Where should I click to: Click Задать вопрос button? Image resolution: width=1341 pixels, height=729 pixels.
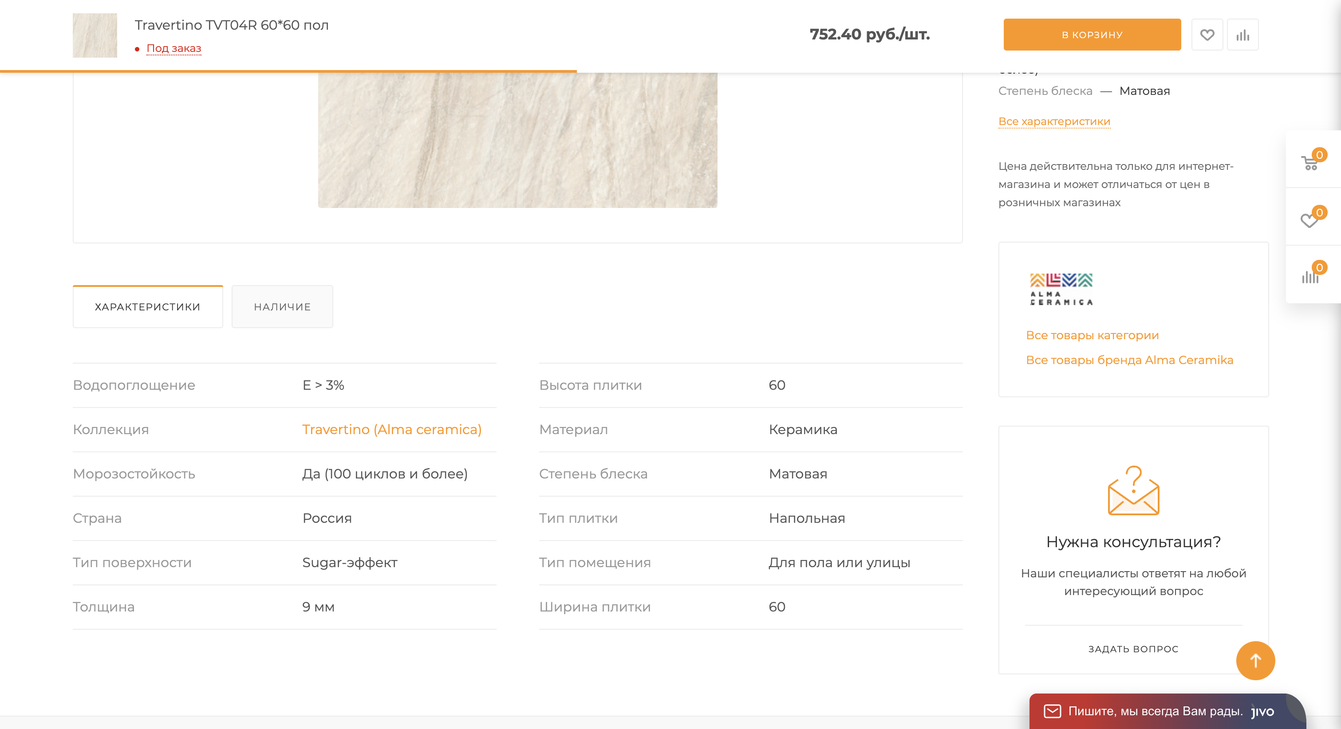pyautogui.click(x=1133, y=649)
